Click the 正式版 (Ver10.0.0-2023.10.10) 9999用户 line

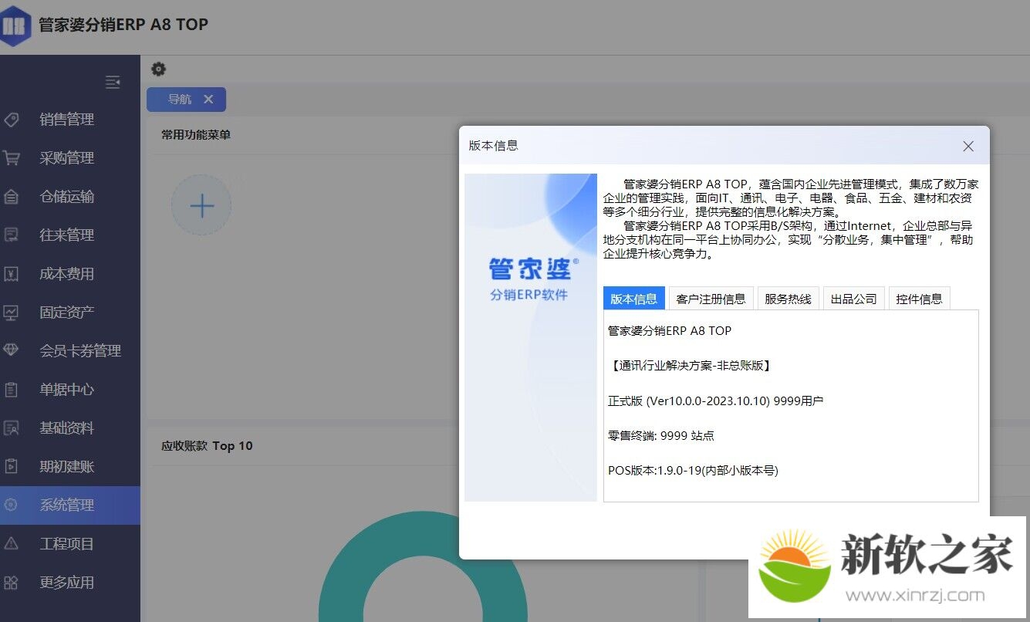pos(716,401)
